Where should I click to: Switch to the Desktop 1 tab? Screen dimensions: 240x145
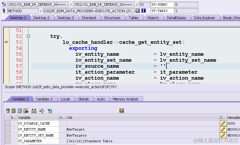pyautogui.click(x=18, y=18)
